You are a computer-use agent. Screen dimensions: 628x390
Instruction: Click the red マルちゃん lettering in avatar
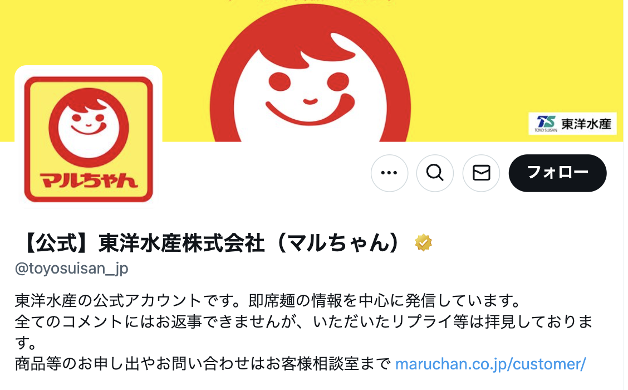[89, 181]
